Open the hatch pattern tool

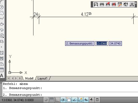[2, 53]
